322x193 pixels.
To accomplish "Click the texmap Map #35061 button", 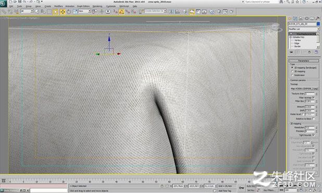I will [304, 89].
